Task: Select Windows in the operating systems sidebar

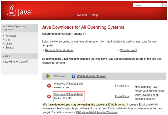Action: coord(11,36)
